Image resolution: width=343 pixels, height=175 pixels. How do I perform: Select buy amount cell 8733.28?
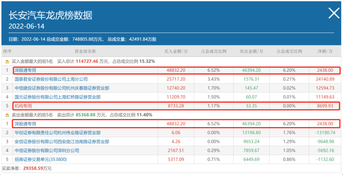(x=176, y=106)
